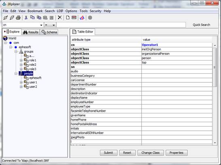Viewport: 221px width, 165px height.
Task: Open the equals operator dropdown
Action: (54, 25)
